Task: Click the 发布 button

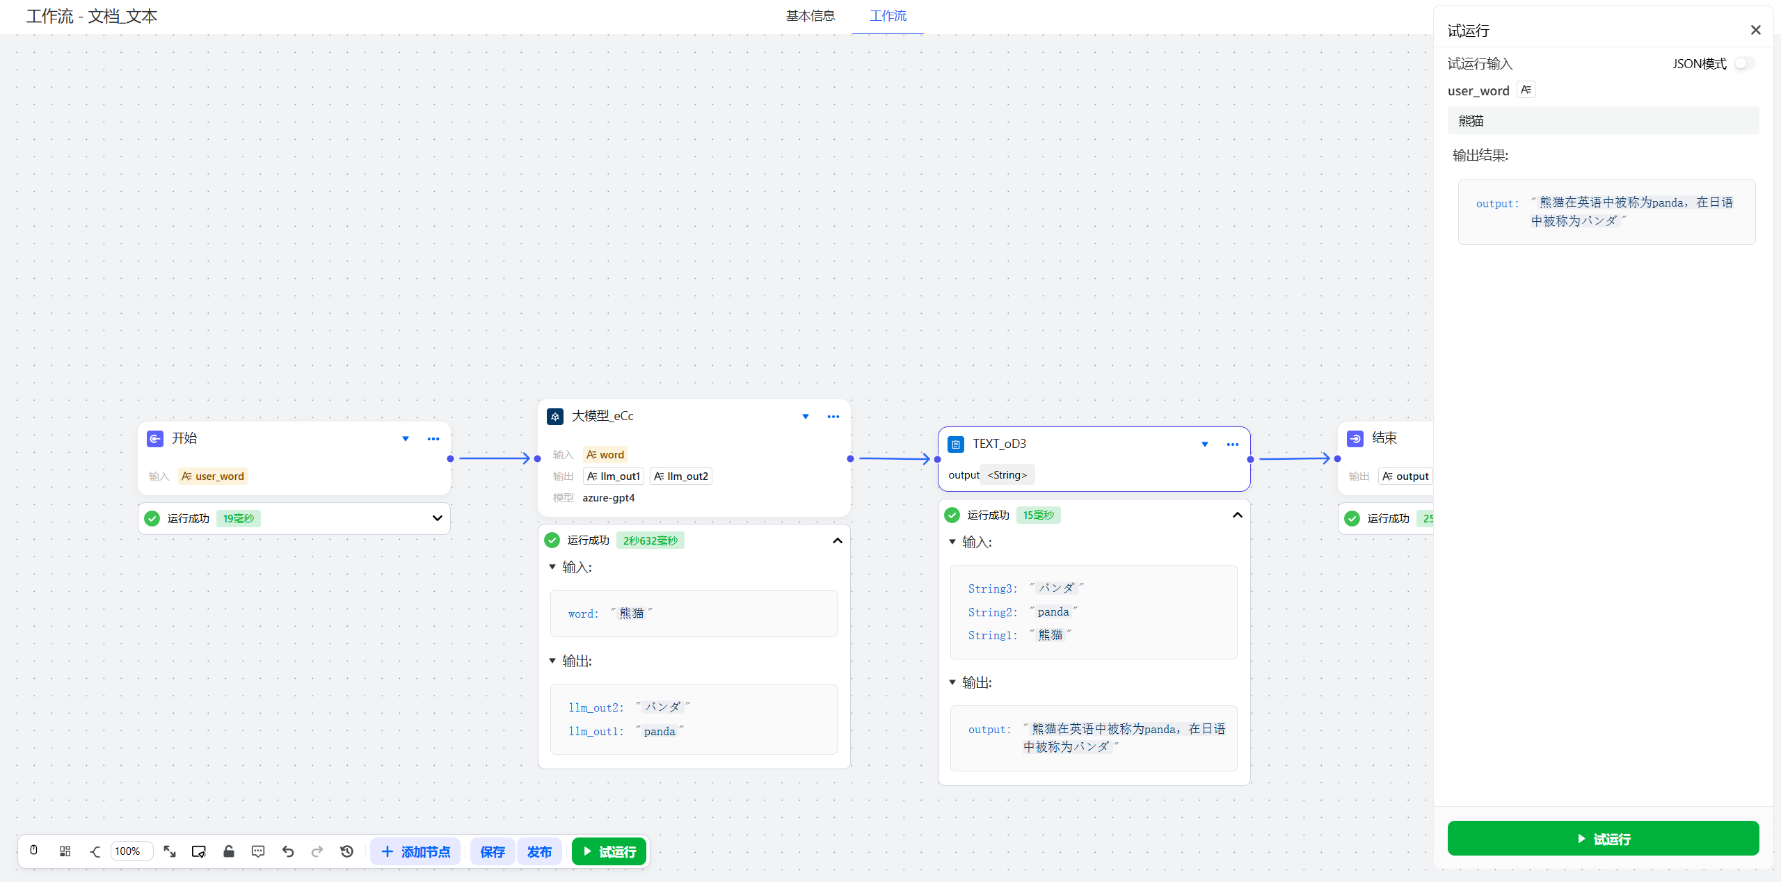Action: tap(538, 851)
